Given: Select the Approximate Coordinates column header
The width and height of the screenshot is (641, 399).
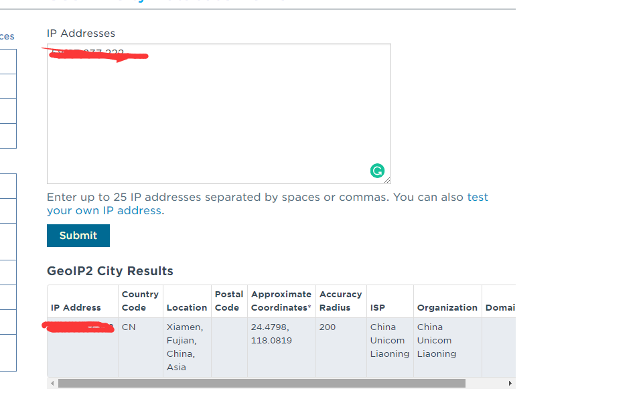Looking at the screenshot, I should tap(281, 301).
